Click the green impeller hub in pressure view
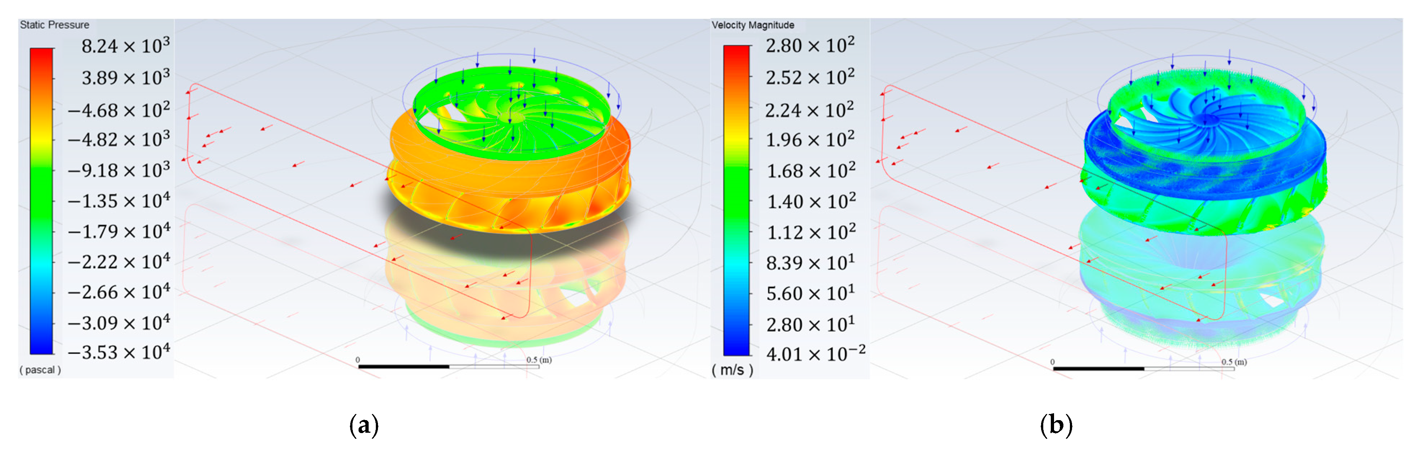Screen dimensions: 1418x450 (x=515, y=117)
